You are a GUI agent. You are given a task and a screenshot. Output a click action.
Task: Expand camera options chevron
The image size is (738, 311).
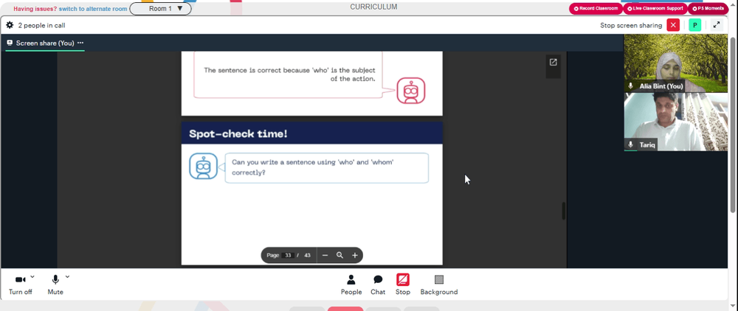[x=32, y=276]
